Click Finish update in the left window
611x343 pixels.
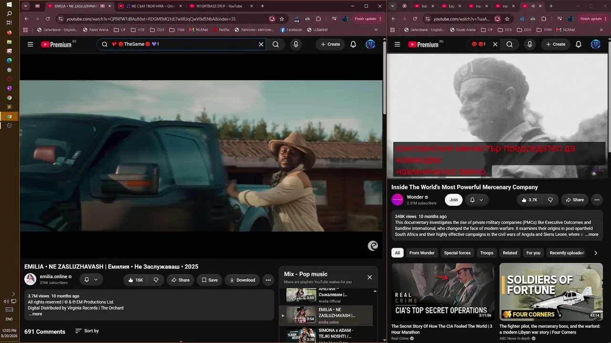[368, 19]
